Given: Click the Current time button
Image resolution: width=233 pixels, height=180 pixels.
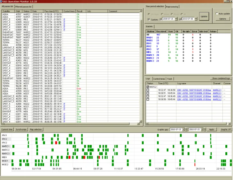Looking at the screenshot, I should pos(7,129).
